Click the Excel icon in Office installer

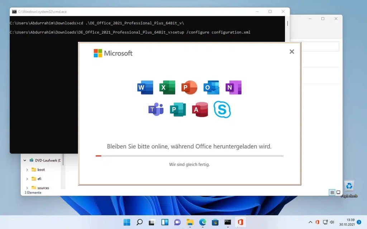[x=167, y=87]
